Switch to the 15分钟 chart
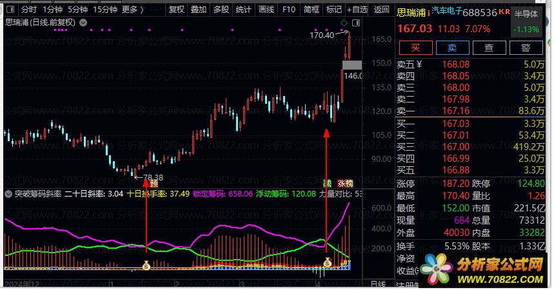The height and width of the screenshot is (290, 554). click(105, 10)
